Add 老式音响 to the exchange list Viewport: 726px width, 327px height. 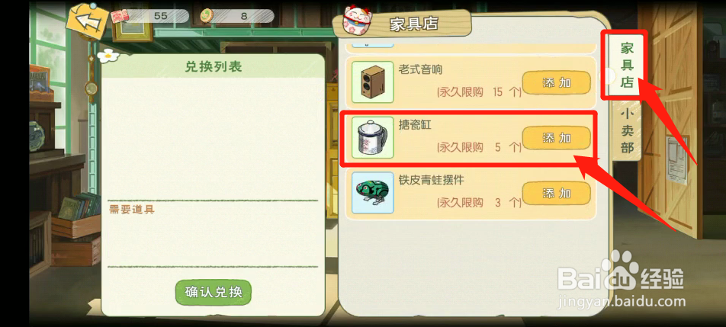557,83
